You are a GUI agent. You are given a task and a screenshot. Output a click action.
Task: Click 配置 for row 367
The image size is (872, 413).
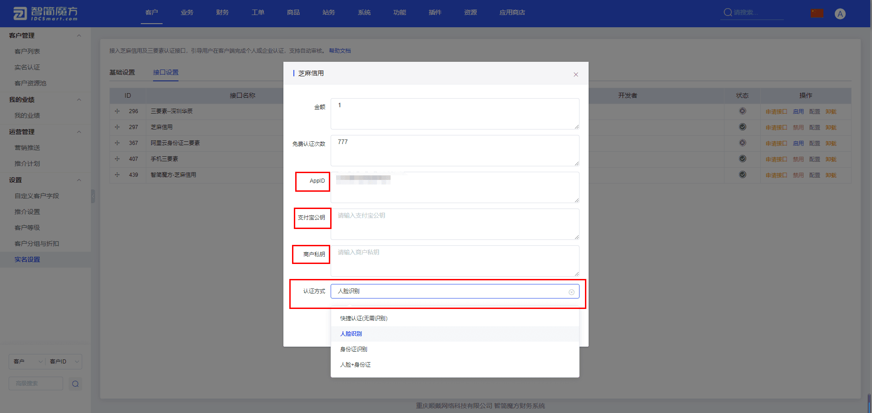[815, 144]
